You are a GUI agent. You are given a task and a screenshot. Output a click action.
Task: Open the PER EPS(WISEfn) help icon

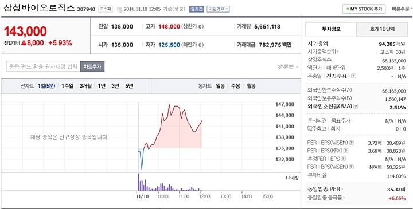tap(352, 143)
